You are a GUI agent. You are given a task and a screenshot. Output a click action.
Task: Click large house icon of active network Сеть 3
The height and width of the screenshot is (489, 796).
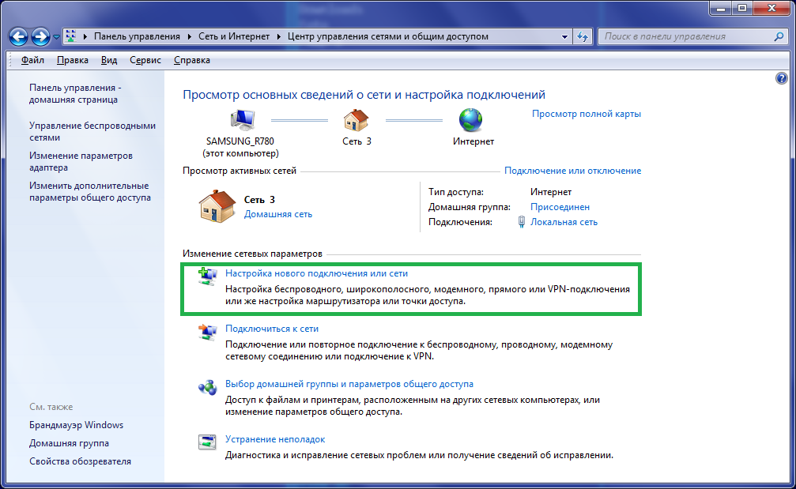pos(217,206)
